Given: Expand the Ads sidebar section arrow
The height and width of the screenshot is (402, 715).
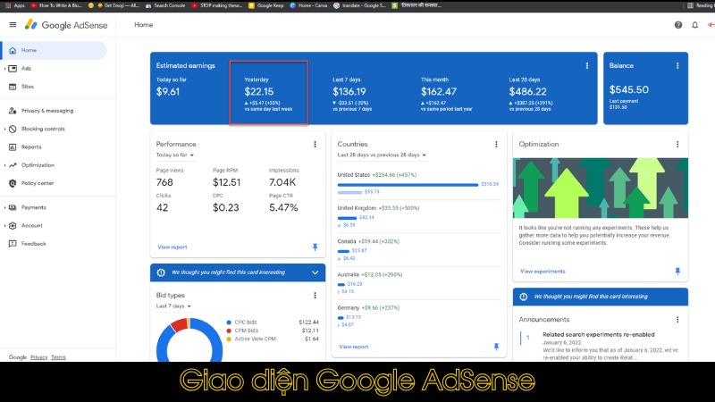Looking at the screenshot, I should tap(4, 69).
